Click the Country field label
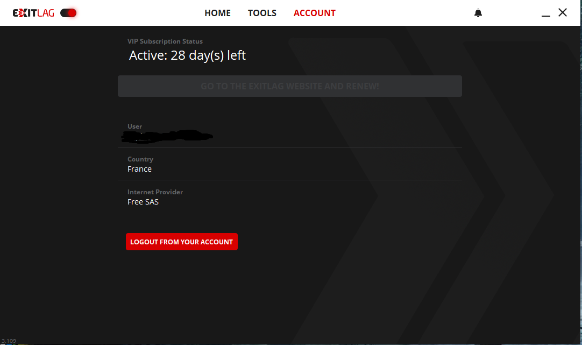The image size is (582, 345). click(x=140, y=159)
